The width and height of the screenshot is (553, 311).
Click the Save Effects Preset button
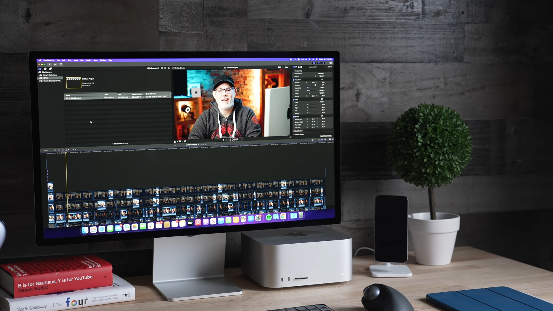click(326, 136)
